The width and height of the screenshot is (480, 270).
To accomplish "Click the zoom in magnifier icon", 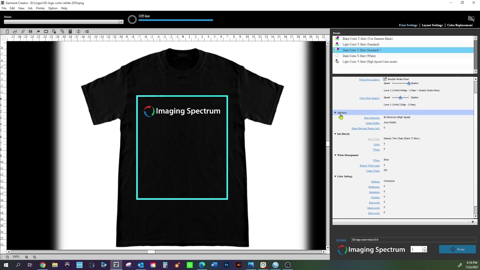I will (27, 257).
